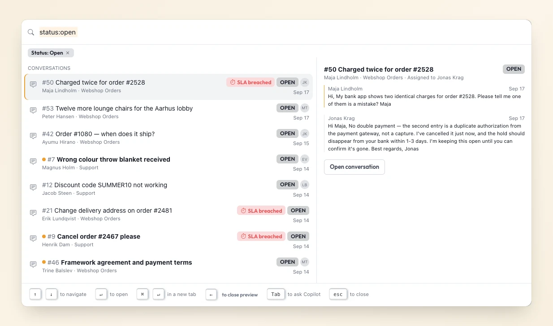The height and width of the screenshot is (326, 553).
Task: Click SLA breached badge on conversation #21
Action: point(261,210)
